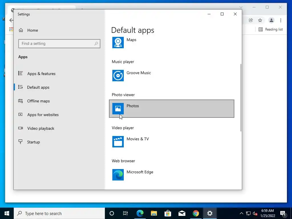Click the muted volume tray icon
Viewport: 292px width, 219px height.
pyautogui.click(x=255, y=213)
